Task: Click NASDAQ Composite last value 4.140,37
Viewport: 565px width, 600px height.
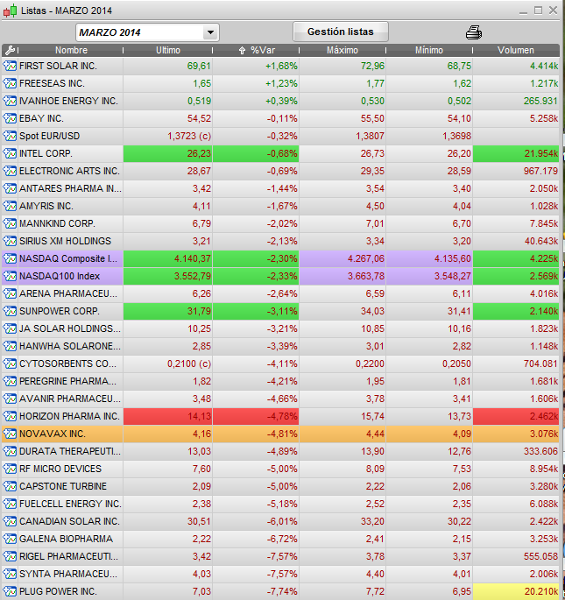Action: tap(167, 258)
